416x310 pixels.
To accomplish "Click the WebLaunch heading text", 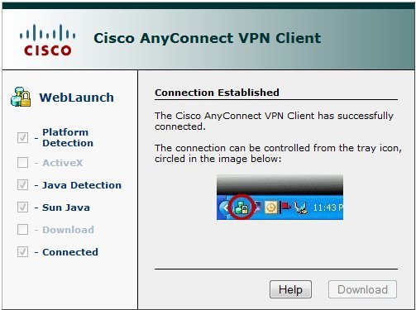I will coord(76,98).
